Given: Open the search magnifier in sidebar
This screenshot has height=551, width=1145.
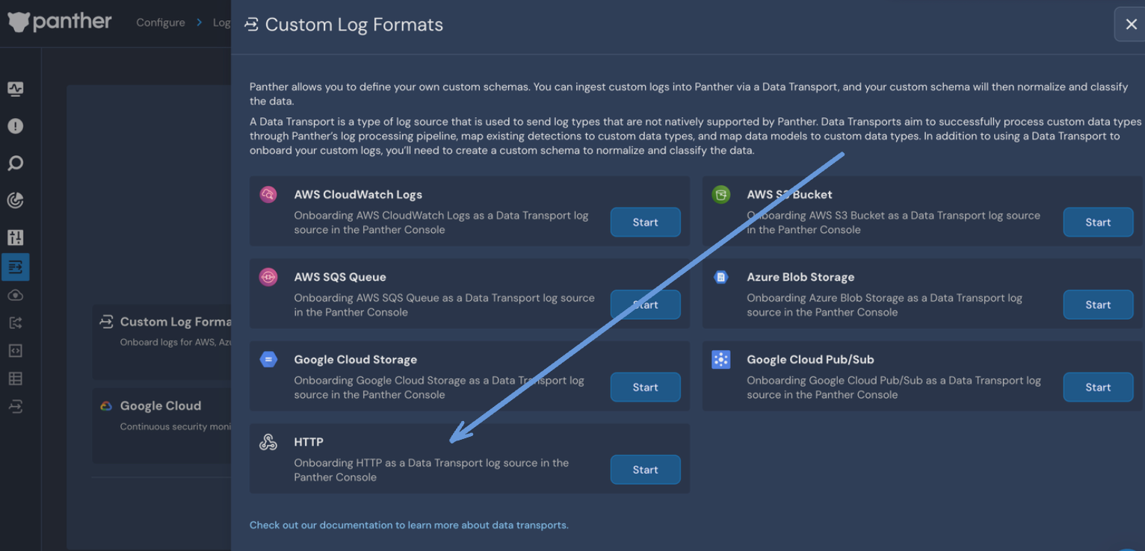Looking at the screenshot, I should (15, 163).
